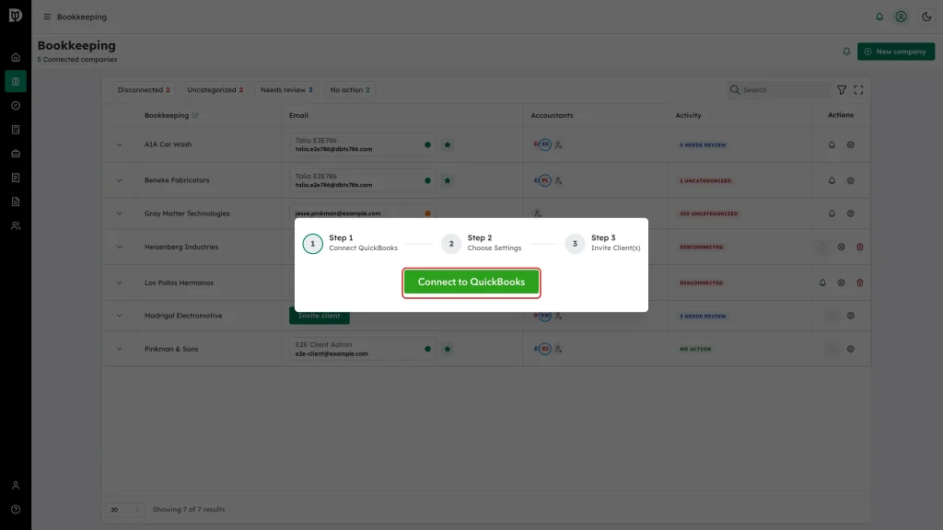Select the Uncategorized filter tab

[215, 89]
